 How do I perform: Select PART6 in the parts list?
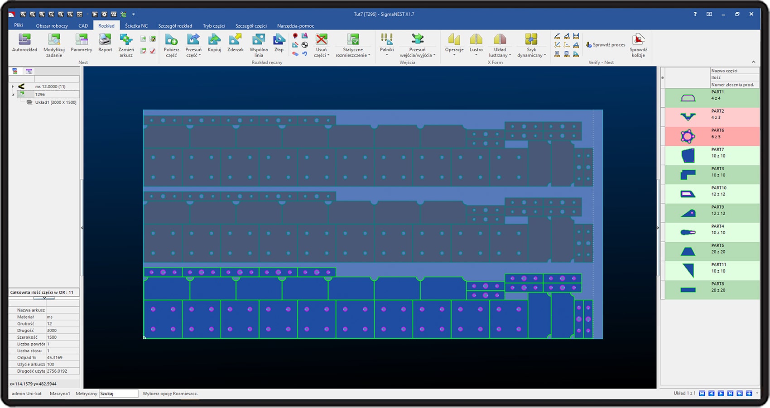coord(712,136)
